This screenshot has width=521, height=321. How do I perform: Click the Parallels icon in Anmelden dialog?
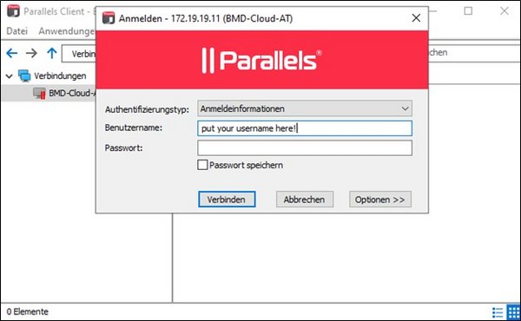pos(109,18)
